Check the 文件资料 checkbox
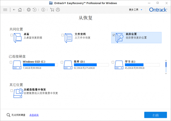This screenshot has width=171, height=121. click(63, 35)
